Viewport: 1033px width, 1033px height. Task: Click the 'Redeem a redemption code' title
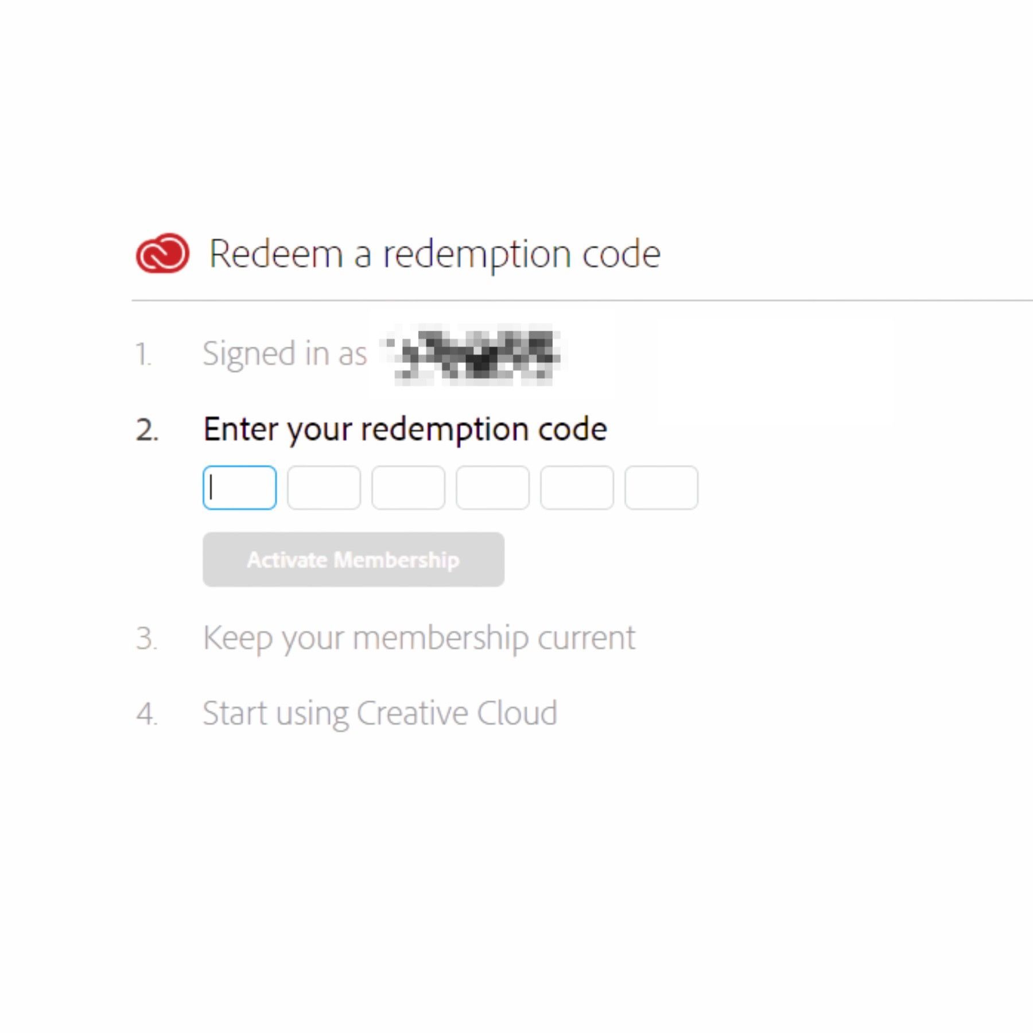434,254
